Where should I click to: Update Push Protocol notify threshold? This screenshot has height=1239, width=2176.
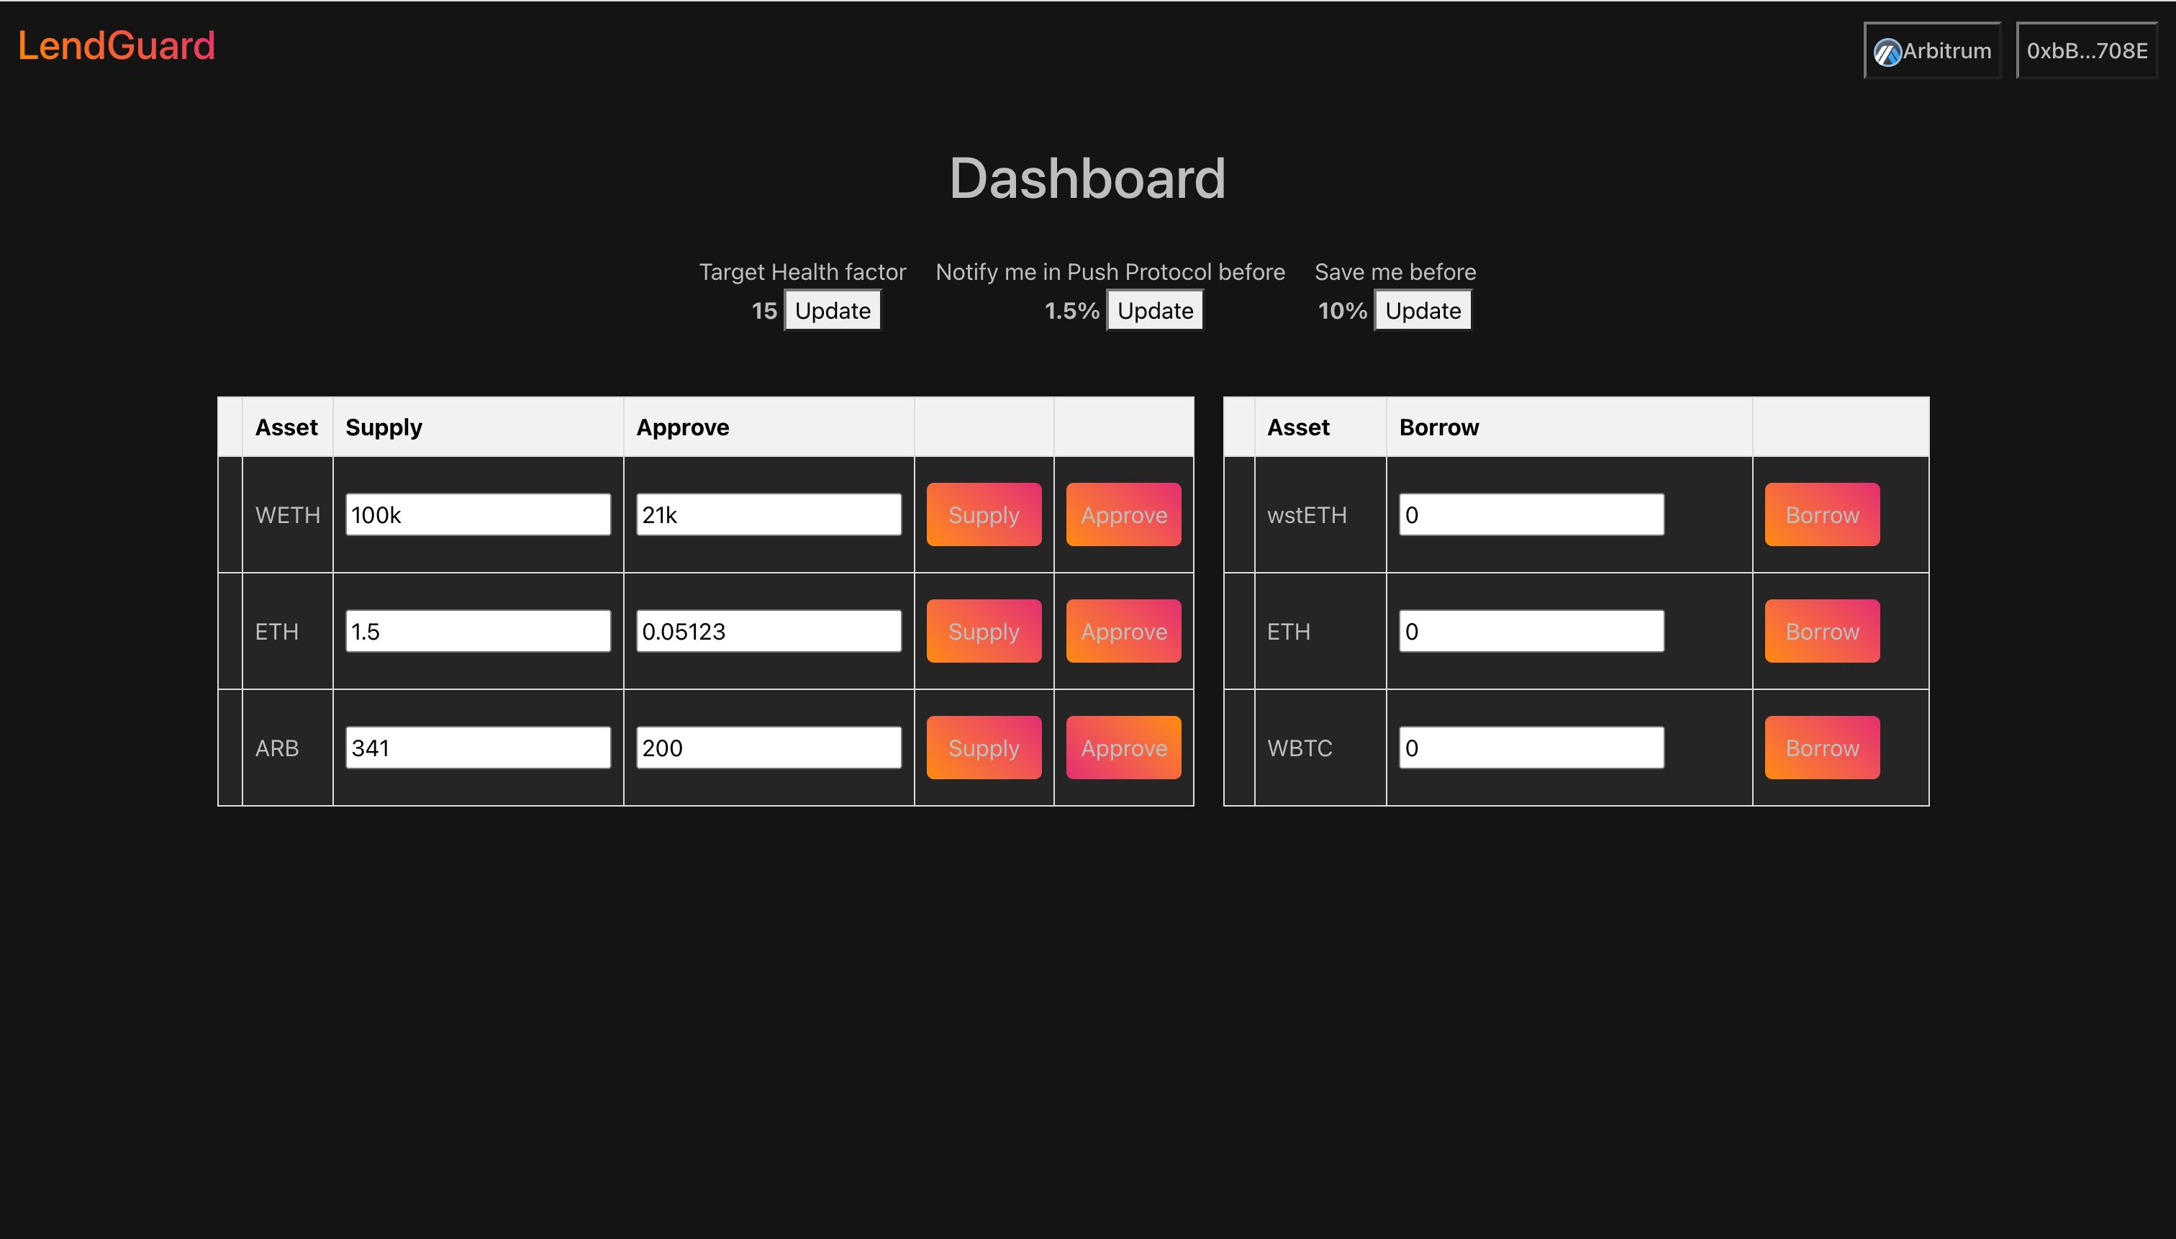(x=1160, y=309)
